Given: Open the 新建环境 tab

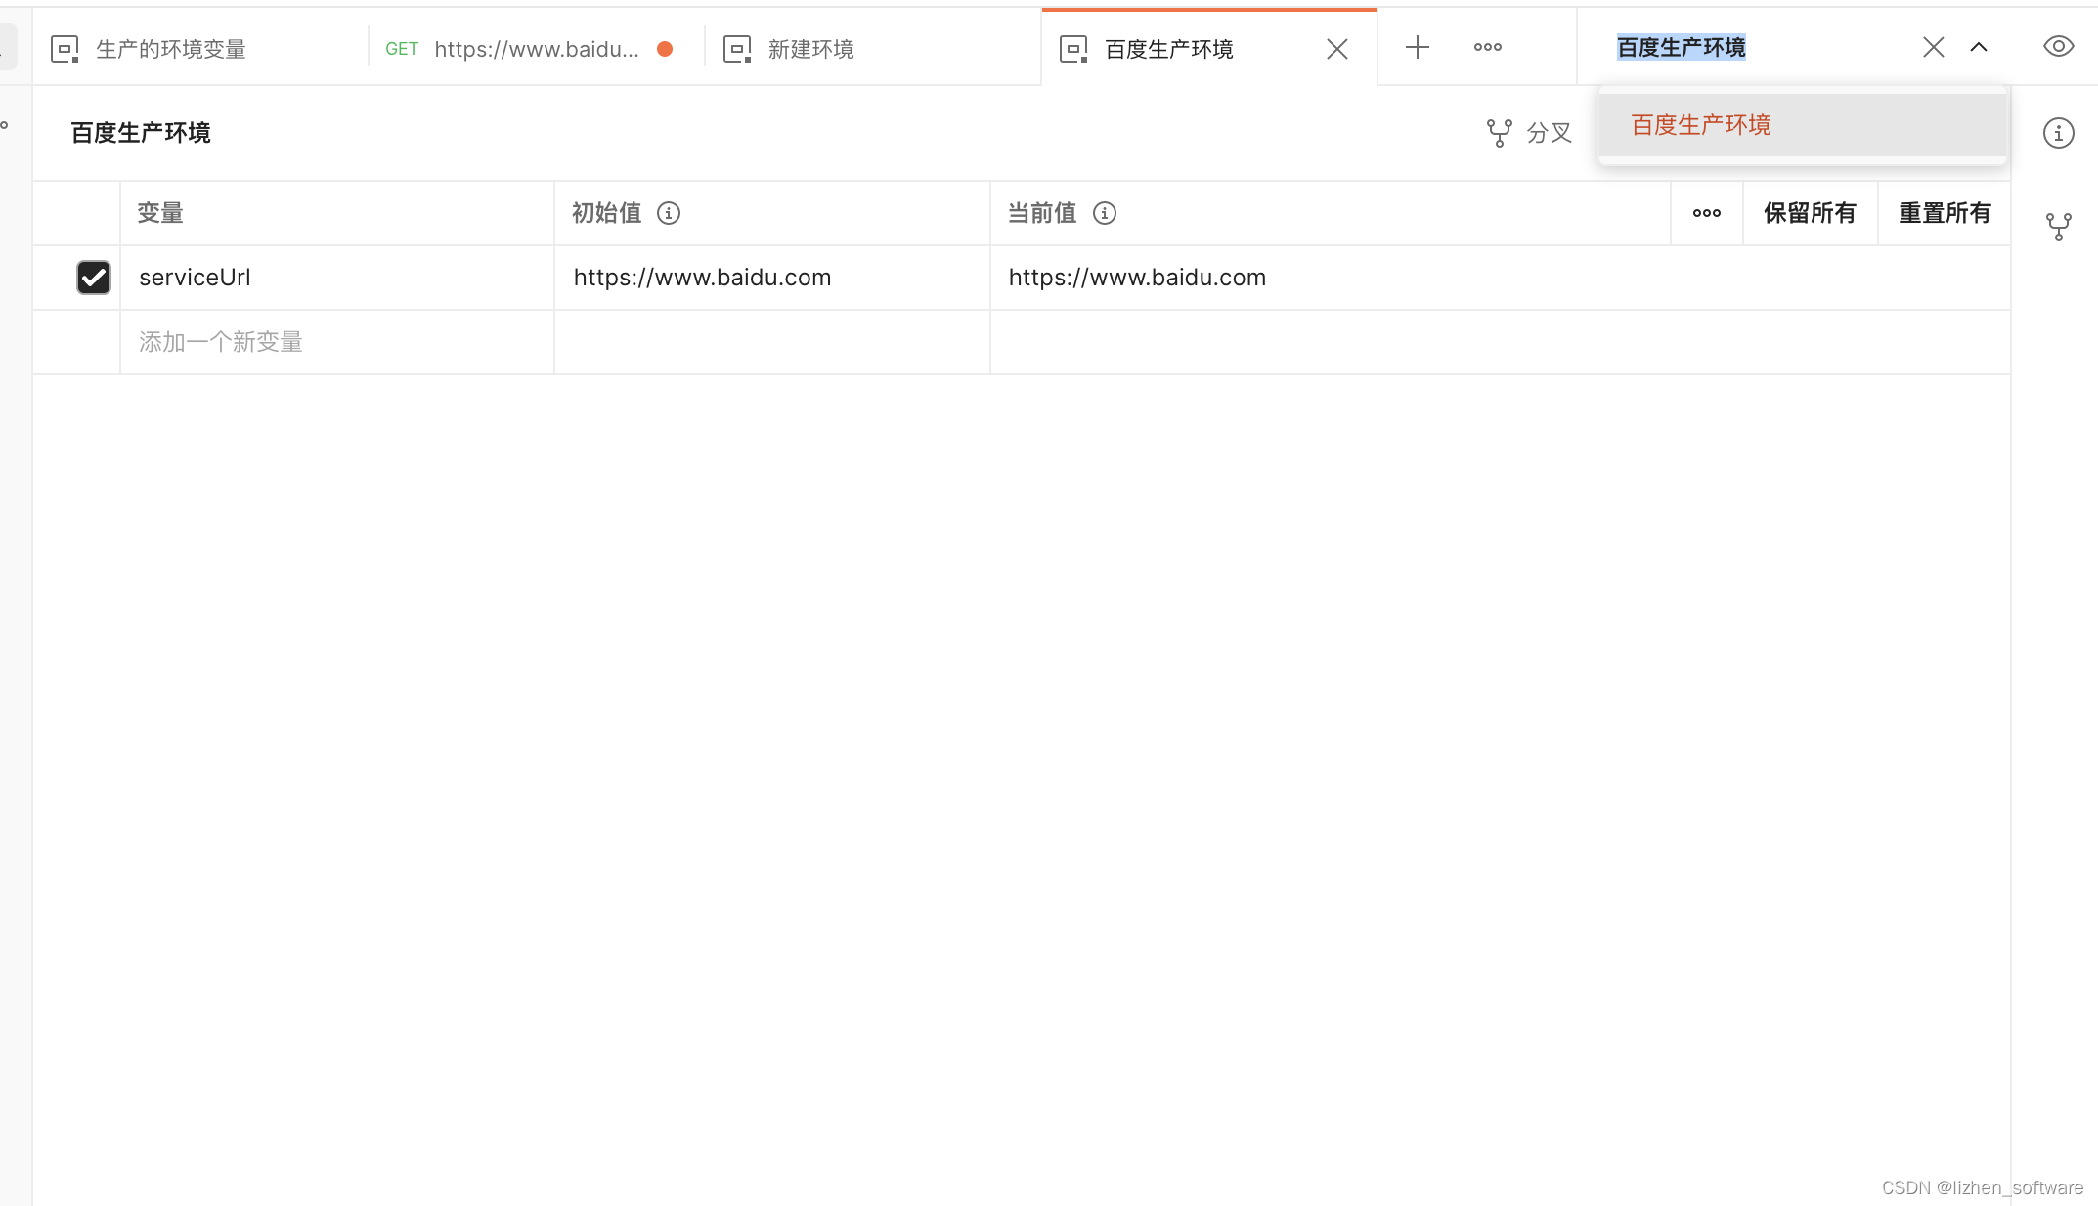Looking at the screenshot, I should click(x=814, y=46).
